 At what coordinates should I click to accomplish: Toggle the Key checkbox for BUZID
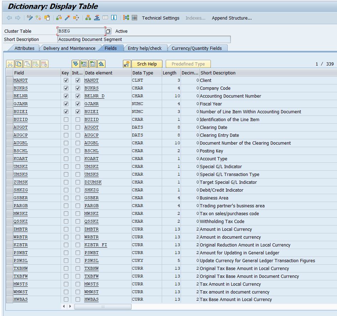point(66,119)
